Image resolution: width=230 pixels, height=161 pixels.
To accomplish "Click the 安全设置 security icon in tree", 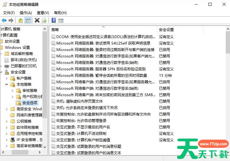I will pos(7,72).
